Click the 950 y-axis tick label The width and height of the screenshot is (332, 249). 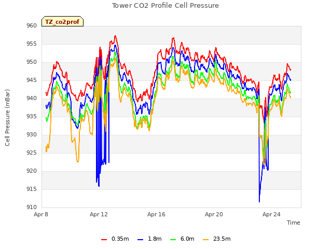tap(32, 62)
